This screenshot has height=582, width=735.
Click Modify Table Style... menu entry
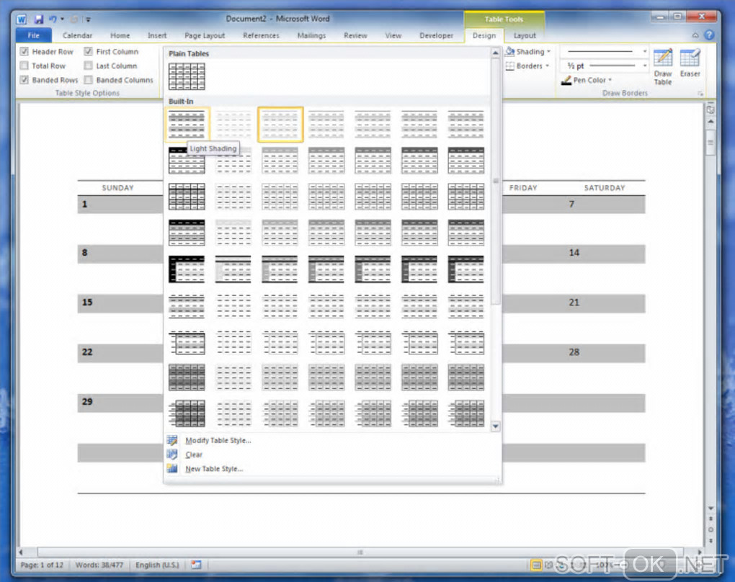coord(218,441)
